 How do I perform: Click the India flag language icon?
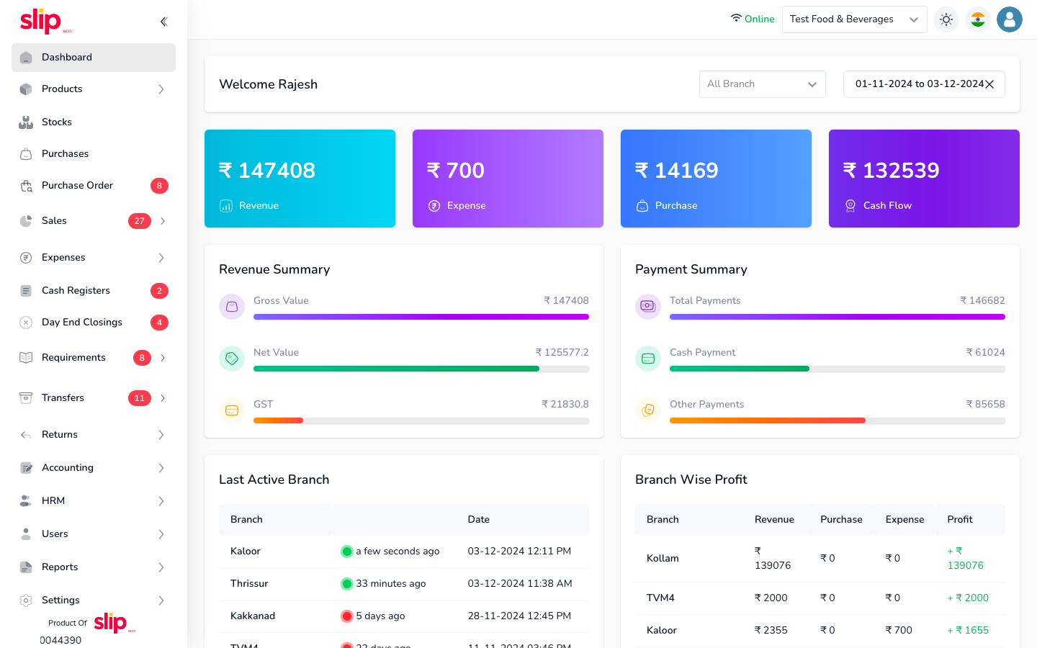(977, 19)
